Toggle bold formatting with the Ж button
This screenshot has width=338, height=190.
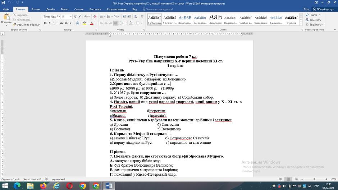(x=45, y=23)
